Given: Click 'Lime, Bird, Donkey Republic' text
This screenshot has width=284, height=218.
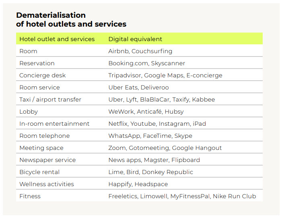Looking at the screenshot, I should click(150, 172).
